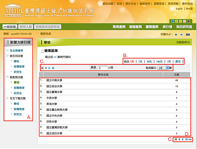The image size is (197, 149).
Task: Click the 跳至 jump-to-page button
Action: (x=93, y=68)
